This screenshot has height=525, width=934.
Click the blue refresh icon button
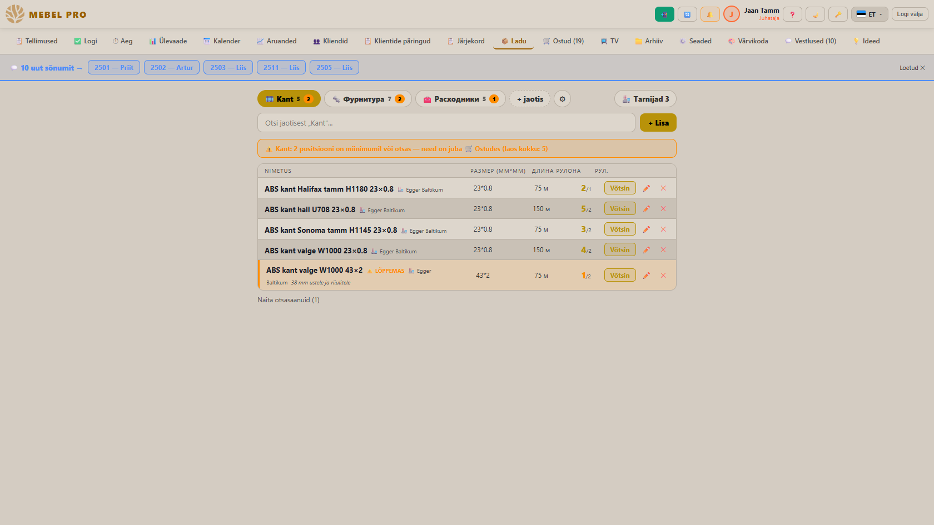coord(687,14)
